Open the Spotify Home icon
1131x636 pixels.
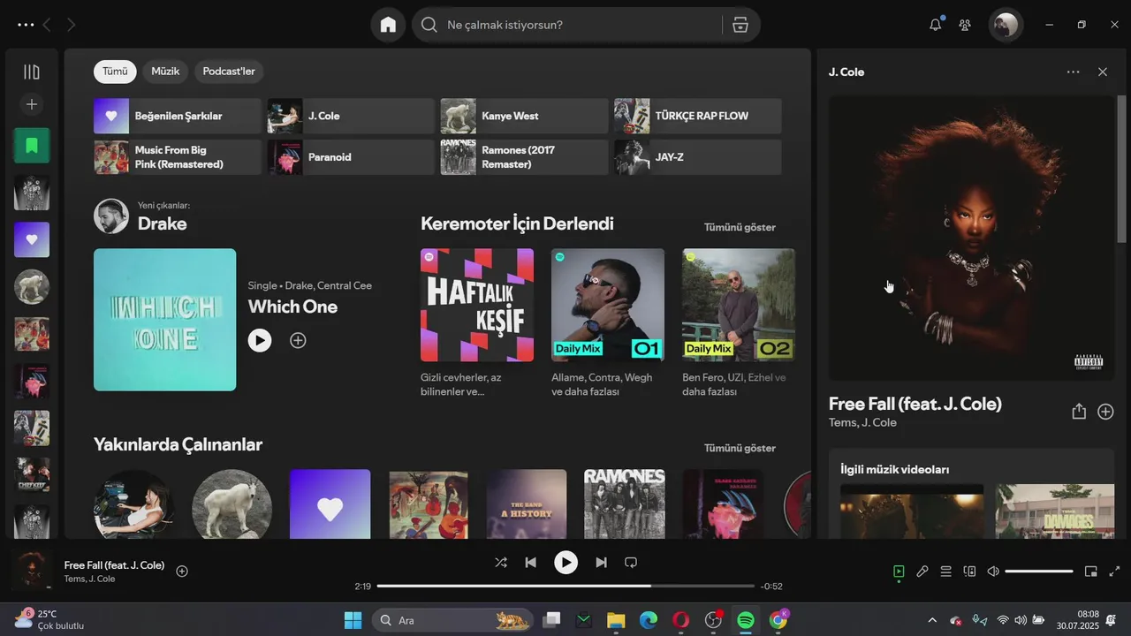click(x=388, y=25)
